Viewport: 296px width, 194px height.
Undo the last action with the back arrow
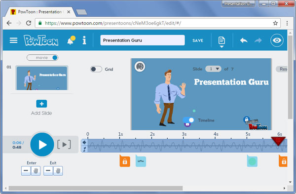point(244,40)
